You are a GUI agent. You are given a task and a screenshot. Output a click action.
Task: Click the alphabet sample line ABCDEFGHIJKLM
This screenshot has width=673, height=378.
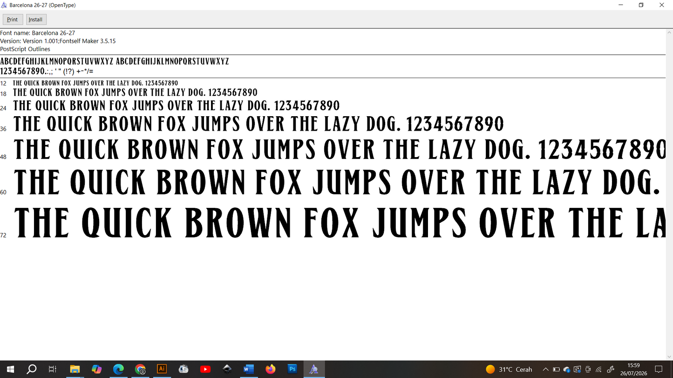[x=115, y=61]
